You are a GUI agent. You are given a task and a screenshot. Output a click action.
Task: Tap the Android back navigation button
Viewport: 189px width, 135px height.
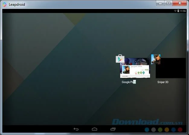(x=76, y=129)
